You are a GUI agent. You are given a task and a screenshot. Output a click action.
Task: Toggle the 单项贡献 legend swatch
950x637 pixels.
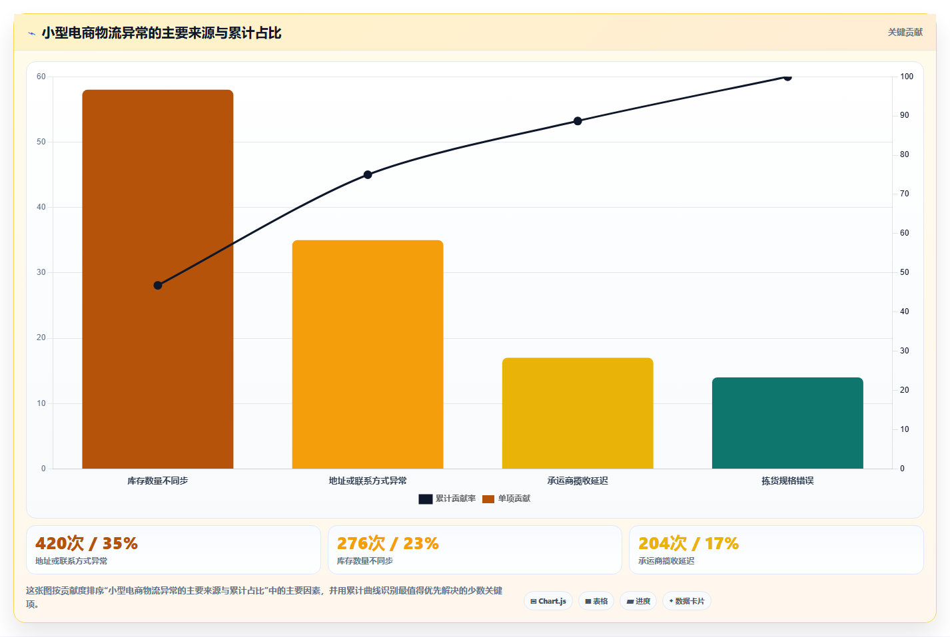(488, 499)
